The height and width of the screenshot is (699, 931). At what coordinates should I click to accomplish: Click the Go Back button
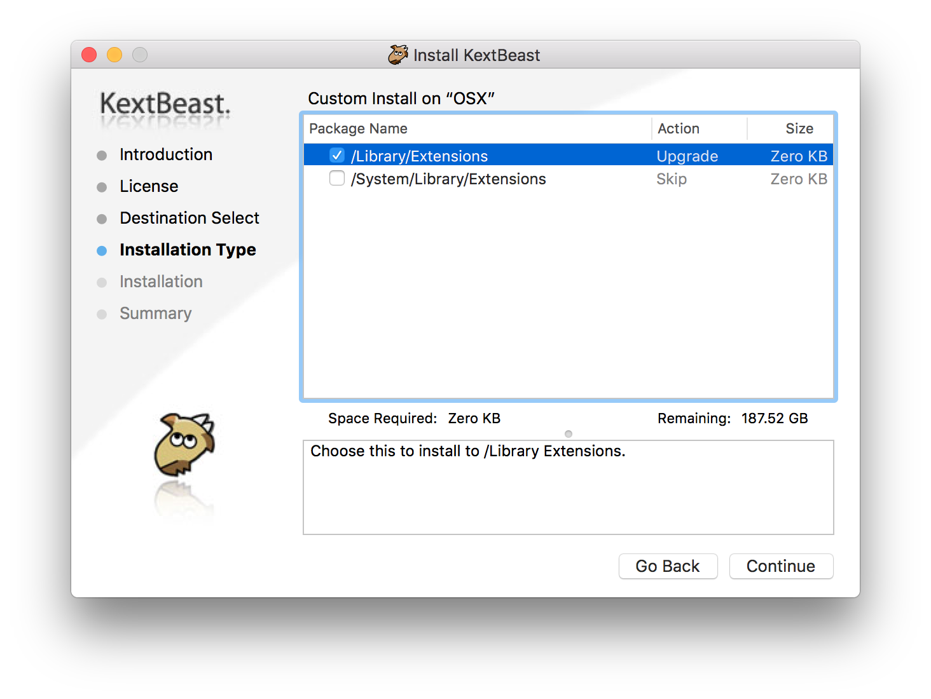(x=668, y=566)
